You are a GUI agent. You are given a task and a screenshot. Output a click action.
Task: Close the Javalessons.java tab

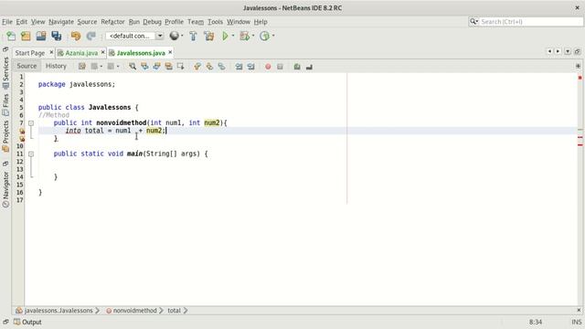click(x=170, y=52)
